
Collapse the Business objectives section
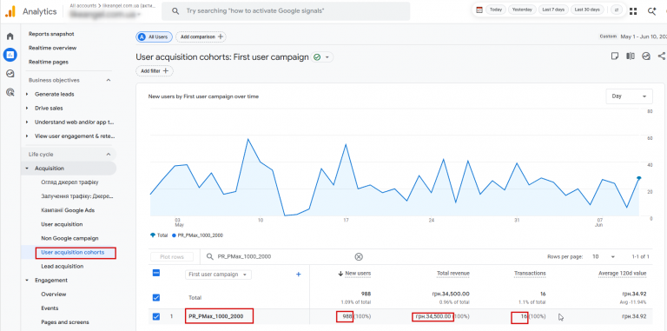point(108,80)
